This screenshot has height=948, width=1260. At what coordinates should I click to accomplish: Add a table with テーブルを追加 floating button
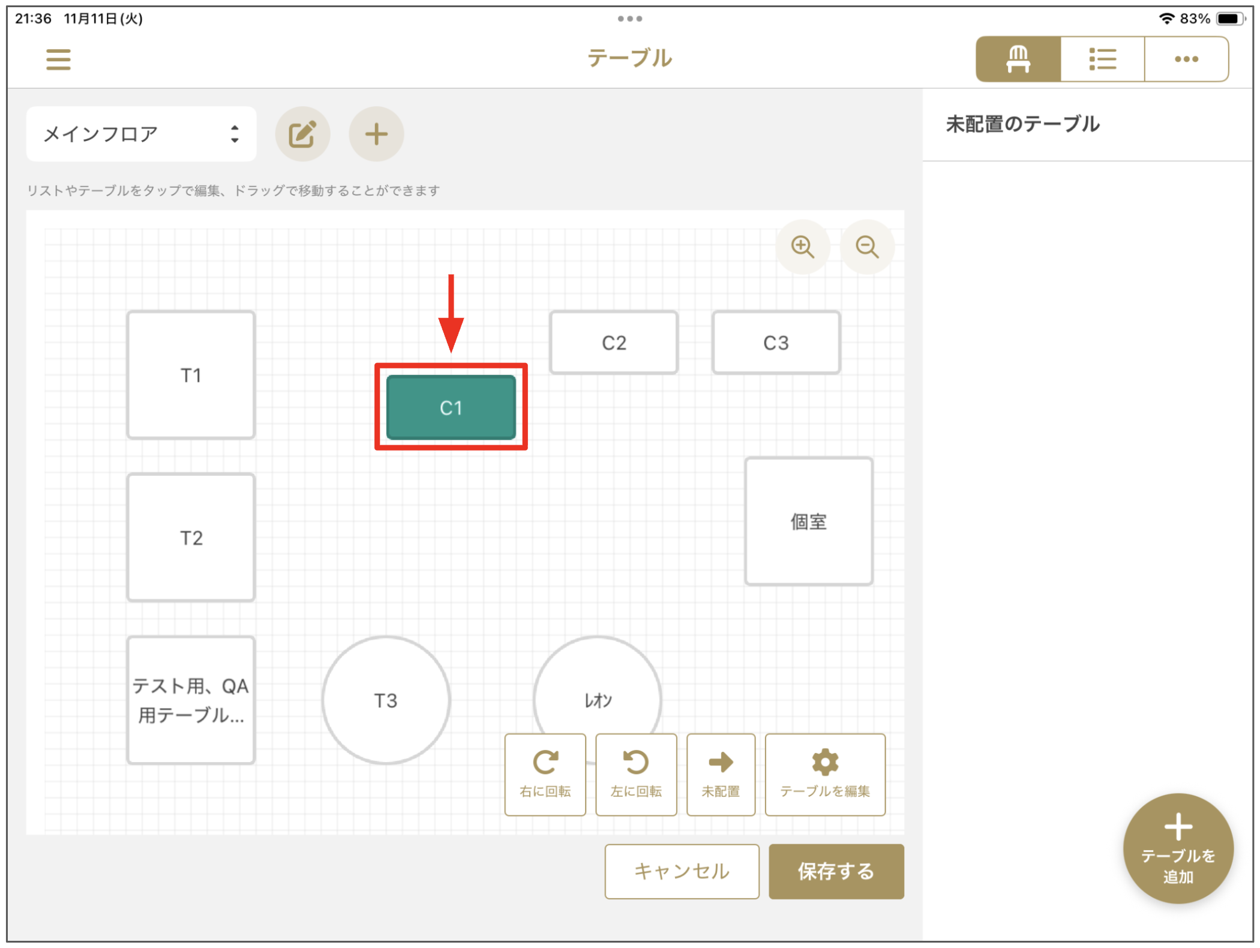(1178, 848)
